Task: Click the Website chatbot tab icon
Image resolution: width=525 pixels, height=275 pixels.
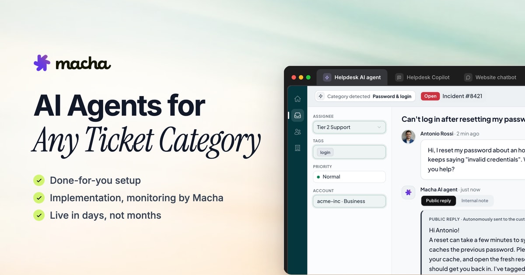Action: (468, 77)
